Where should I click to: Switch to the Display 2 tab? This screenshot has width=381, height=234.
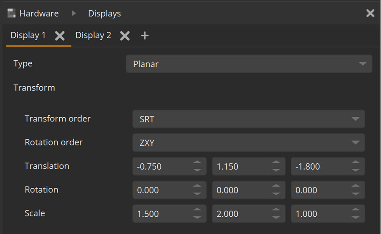pos(93,36)
